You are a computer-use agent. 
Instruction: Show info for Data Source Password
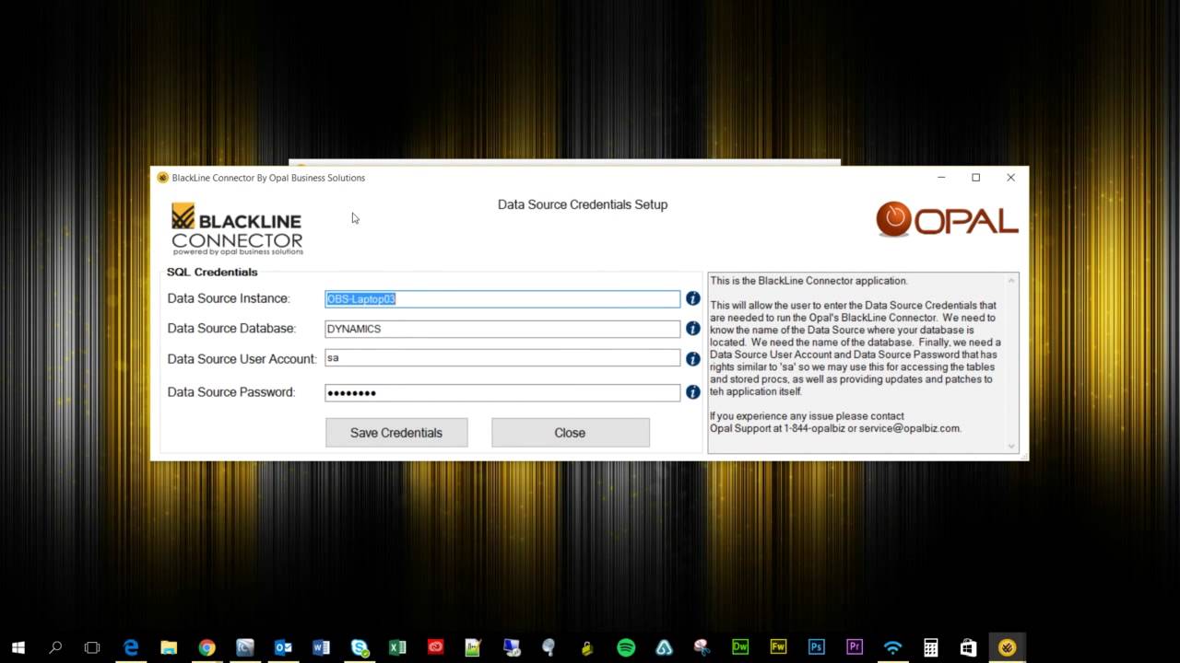[x=692, y=392]
